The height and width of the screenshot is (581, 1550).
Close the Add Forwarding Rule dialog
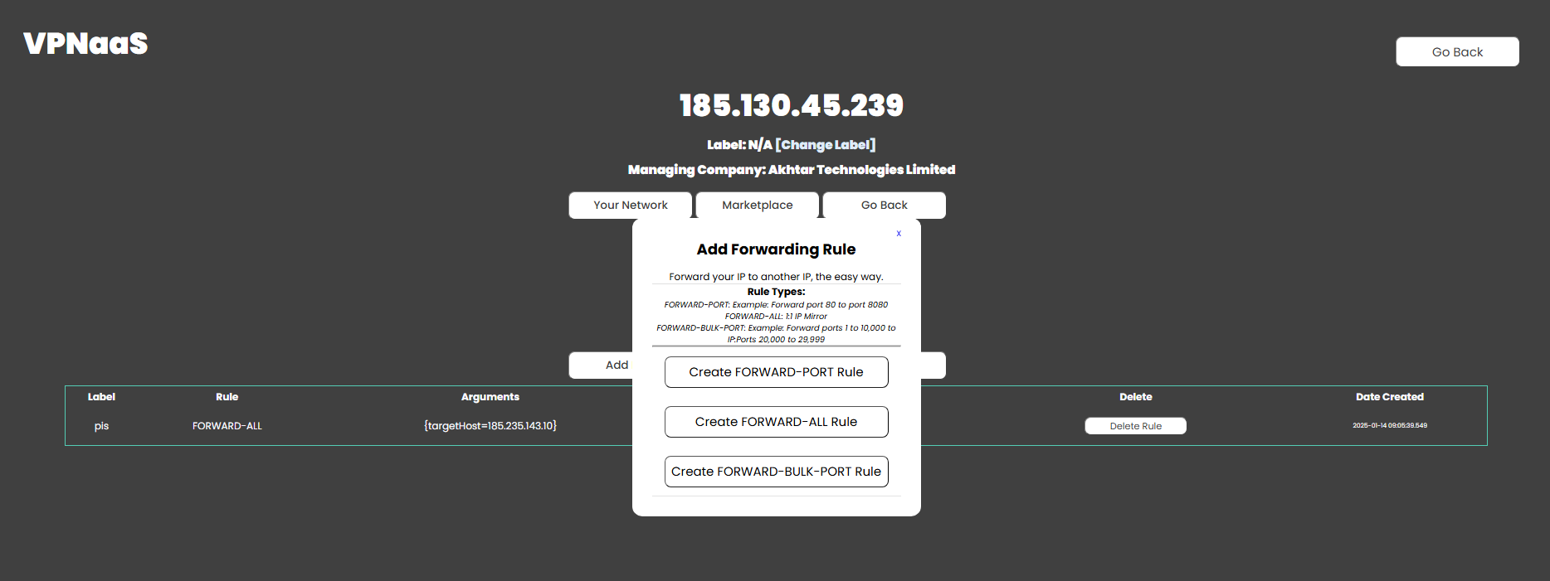pyautogui.click(x=899, y=234)
